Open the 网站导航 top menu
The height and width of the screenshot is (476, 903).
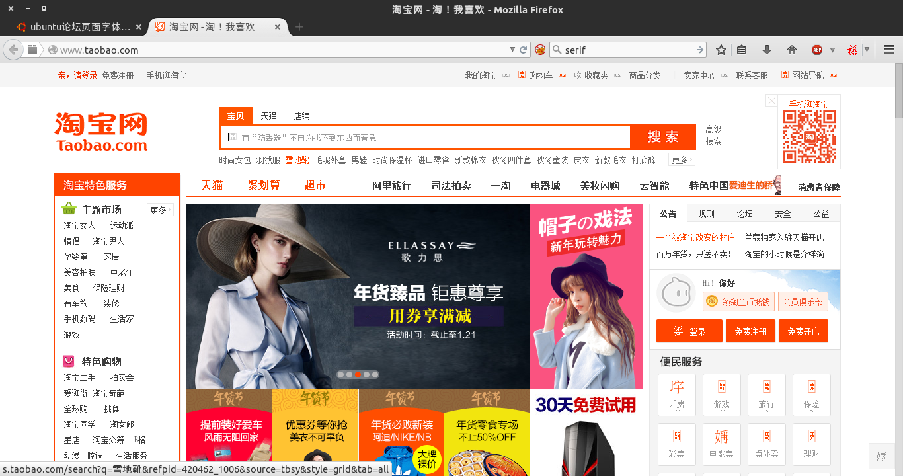[808, 75]
